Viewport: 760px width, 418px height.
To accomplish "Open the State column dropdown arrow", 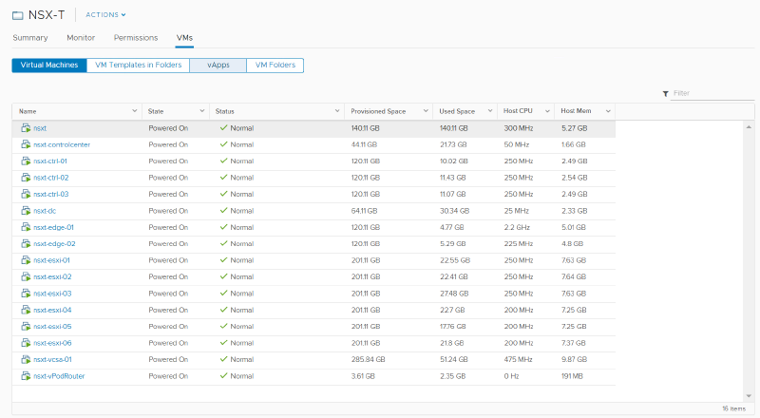I will 201,111.
